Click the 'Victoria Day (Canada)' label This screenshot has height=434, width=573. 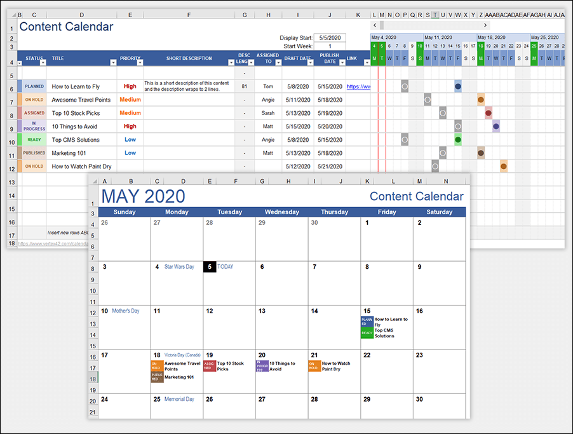click(x=182, y=355)
